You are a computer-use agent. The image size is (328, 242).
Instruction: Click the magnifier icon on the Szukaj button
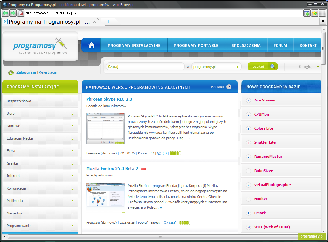click(x=273, y=66)
